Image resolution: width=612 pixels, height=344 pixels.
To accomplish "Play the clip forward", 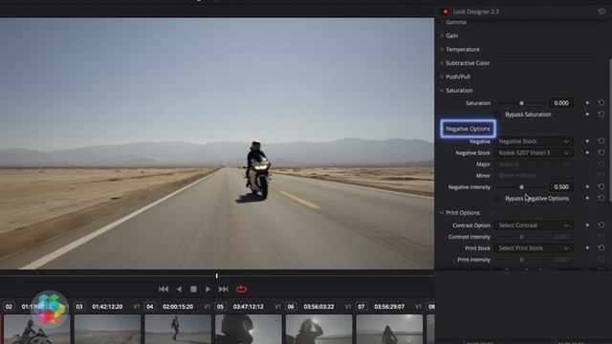I will click(x=208, y=289).
